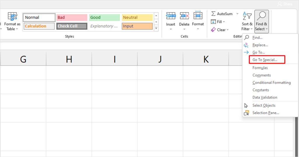This screenshot has width=299, height=157.
Task: Click the Delete cells icon
Action: (184, 16)
